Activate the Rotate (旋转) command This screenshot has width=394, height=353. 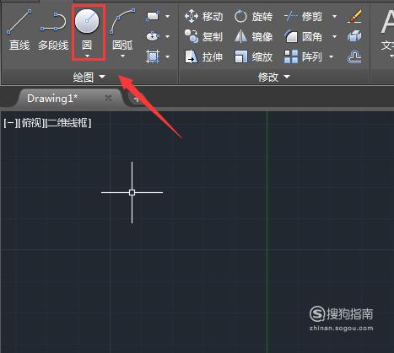click(253, 17)
